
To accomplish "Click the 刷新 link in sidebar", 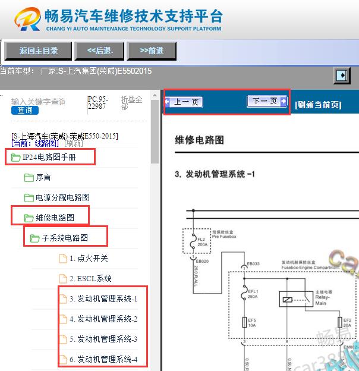I will click(x=74, y=143).
